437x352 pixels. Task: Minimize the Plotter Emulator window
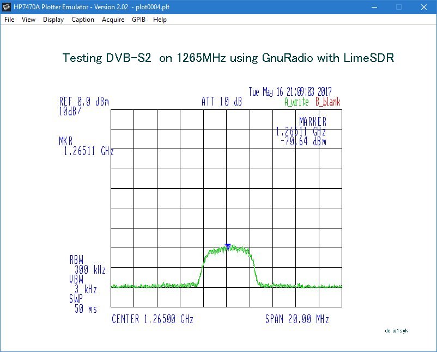click(374, 7)
